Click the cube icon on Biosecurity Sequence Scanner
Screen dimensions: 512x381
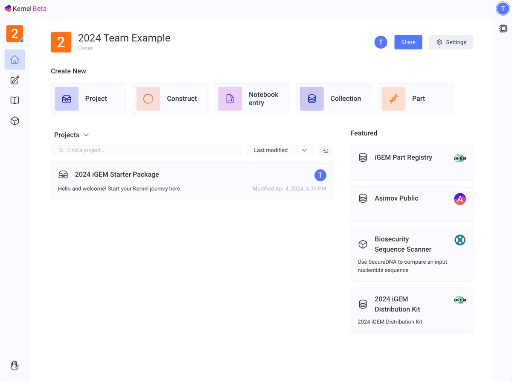(363, 244)
